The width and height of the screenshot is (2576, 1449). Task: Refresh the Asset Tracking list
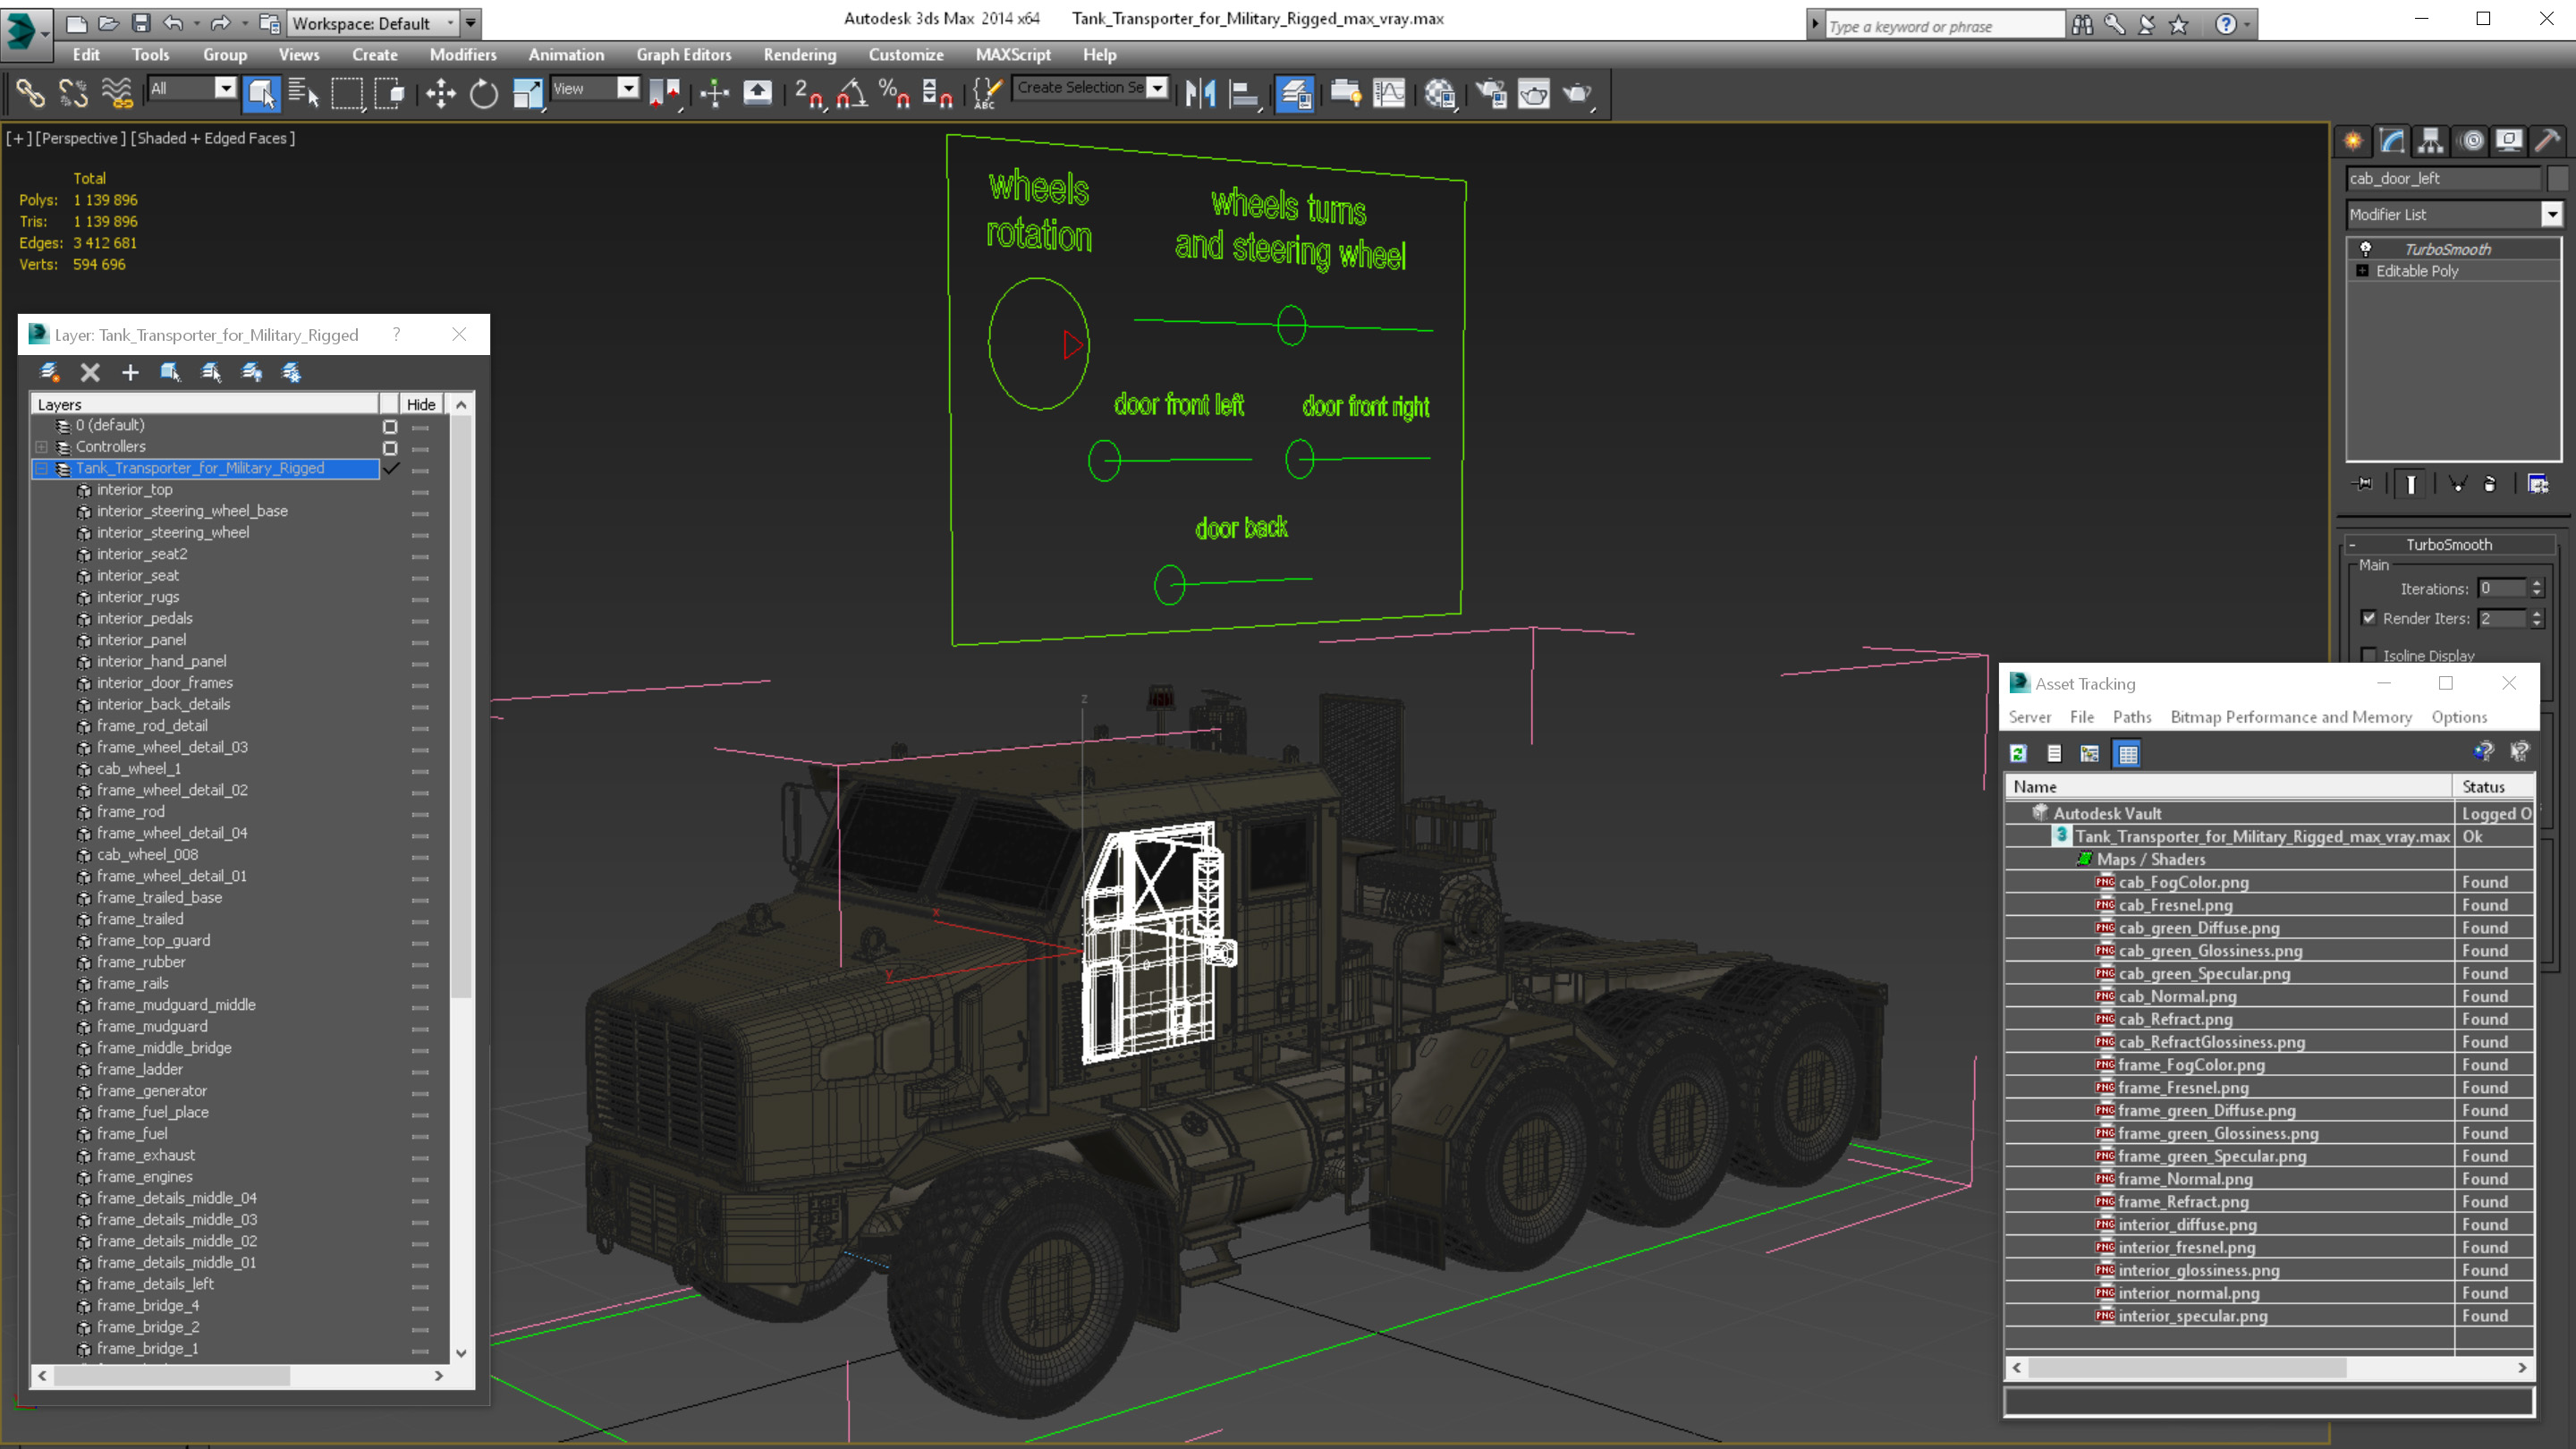coord(2018,754)
